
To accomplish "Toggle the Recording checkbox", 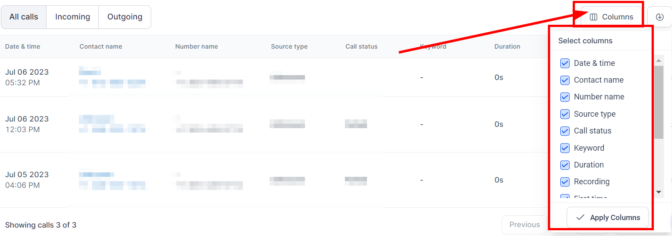I will point(565,182).
